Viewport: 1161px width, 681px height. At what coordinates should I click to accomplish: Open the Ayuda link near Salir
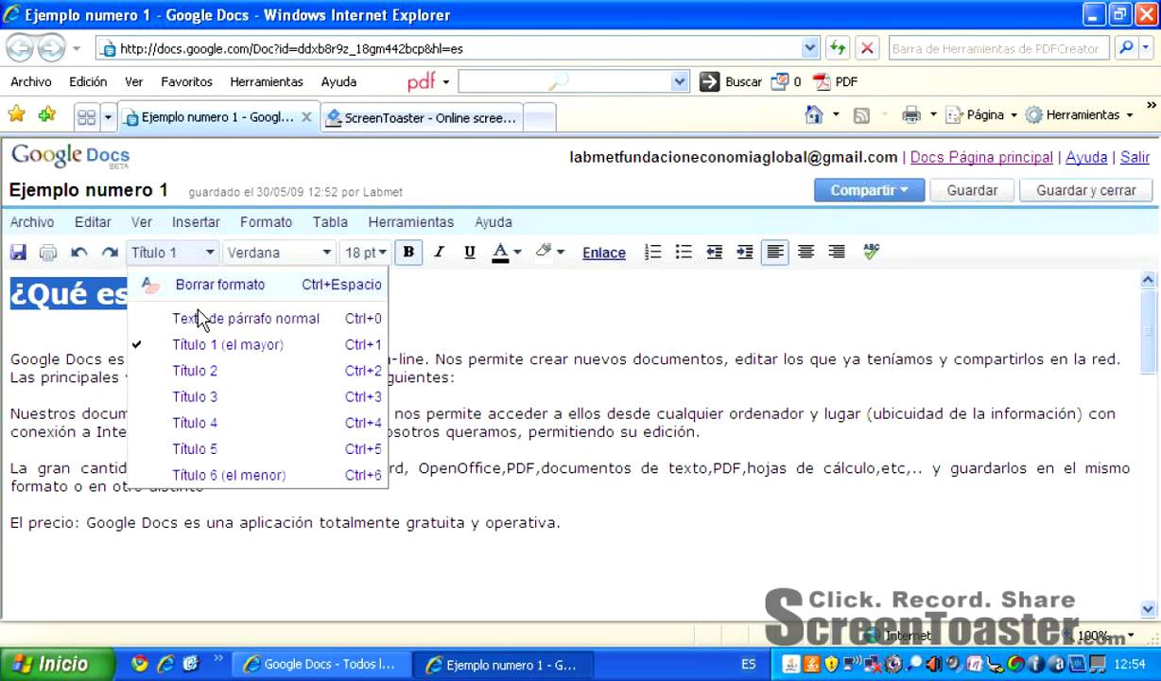[1086, 158]
